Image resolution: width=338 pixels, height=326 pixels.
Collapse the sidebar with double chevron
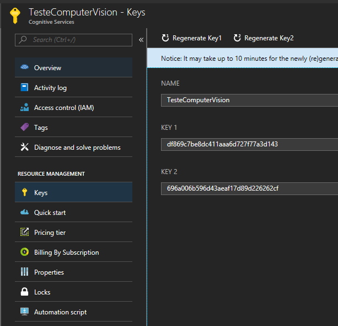[x=141, y=40]
